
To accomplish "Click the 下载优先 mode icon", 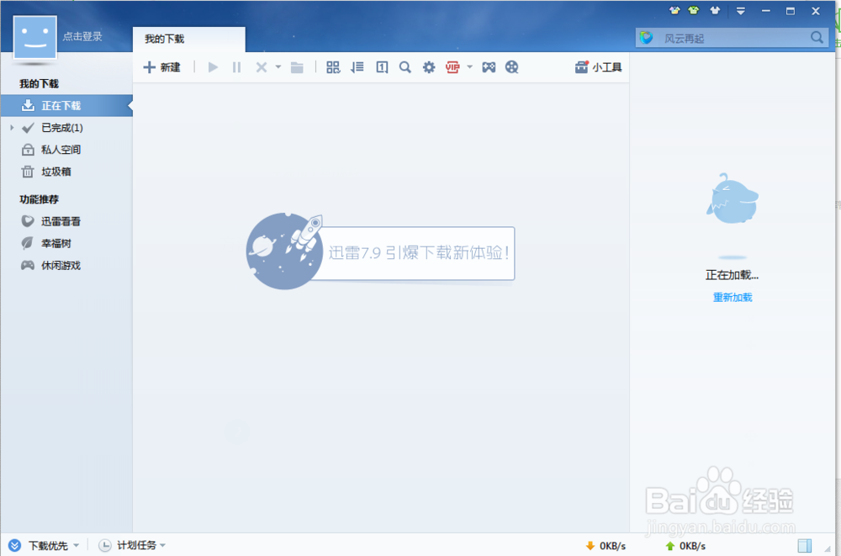I will point(15,545).
